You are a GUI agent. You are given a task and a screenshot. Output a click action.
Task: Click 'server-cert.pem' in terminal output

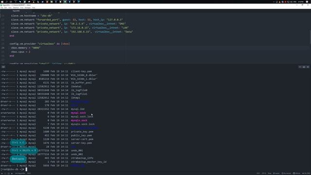(82, 139)
